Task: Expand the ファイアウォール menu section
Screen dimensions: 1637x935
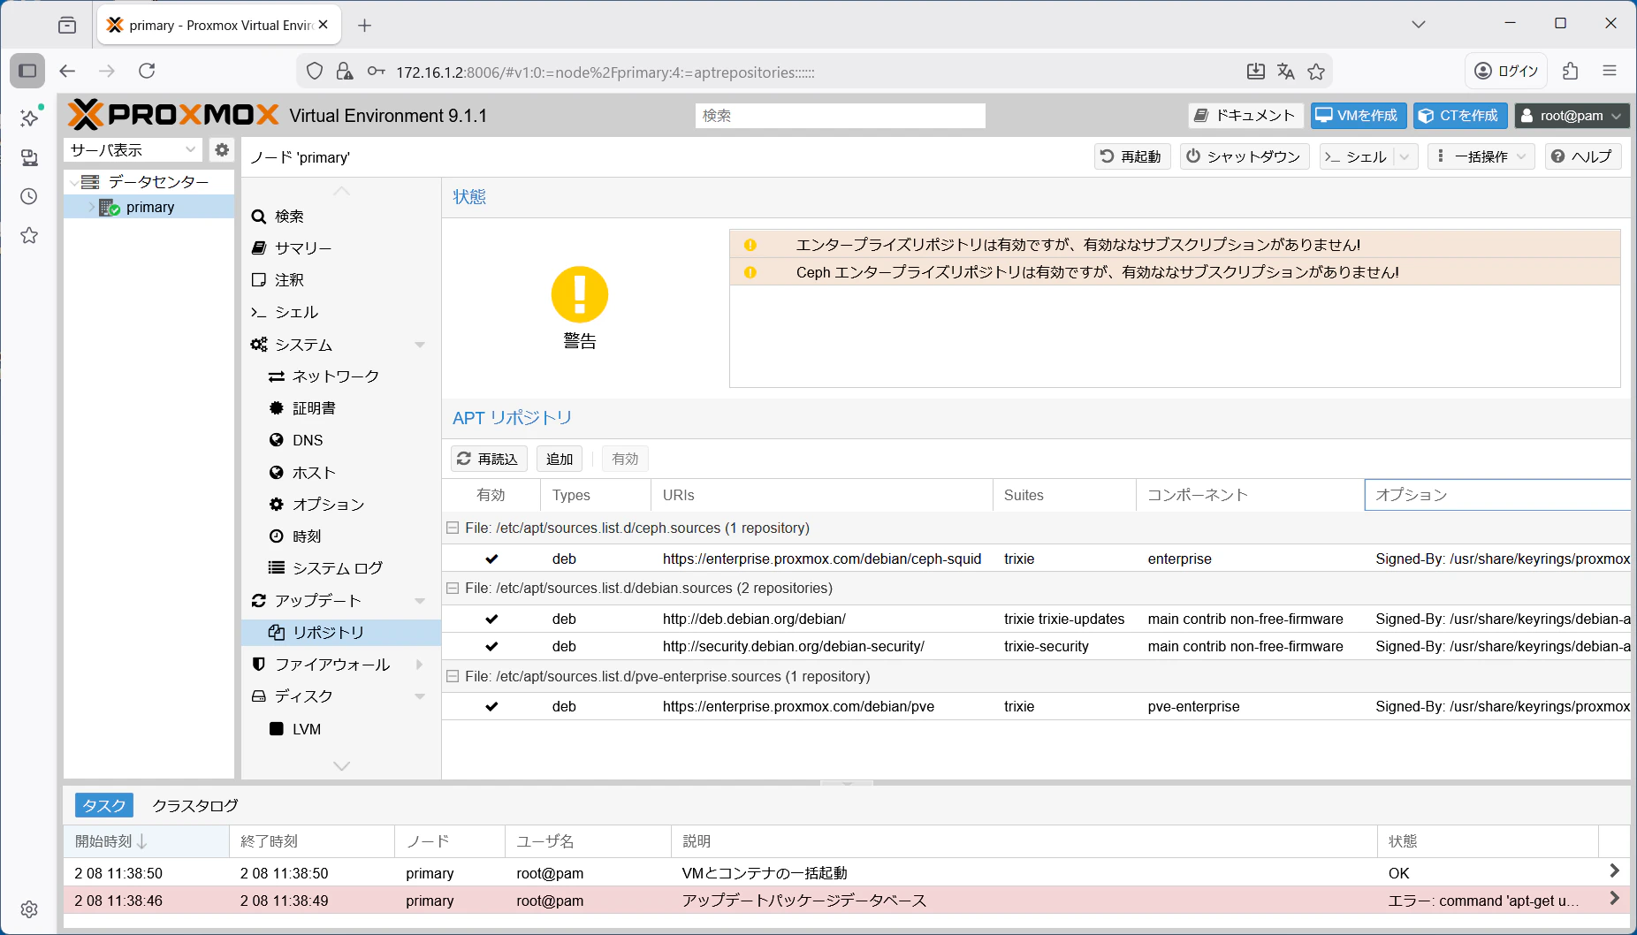Action: pyautogui.click(x=420, y=665)
